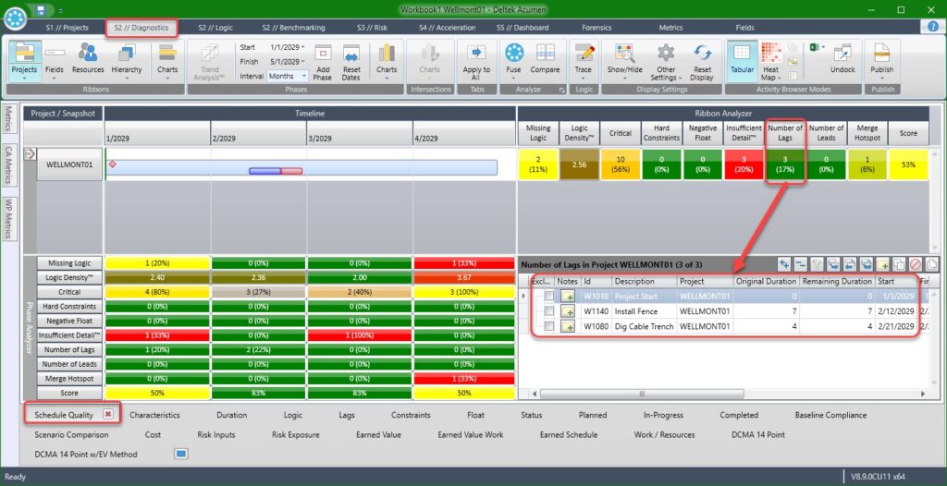Click the red Insufficient Detail 3 (20%) cell
Screen dimensions: 947x486
pos(744,164)
